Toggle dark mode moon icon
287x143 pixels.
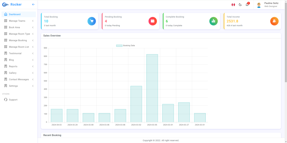pyautogui.click(x=240, y=5)
